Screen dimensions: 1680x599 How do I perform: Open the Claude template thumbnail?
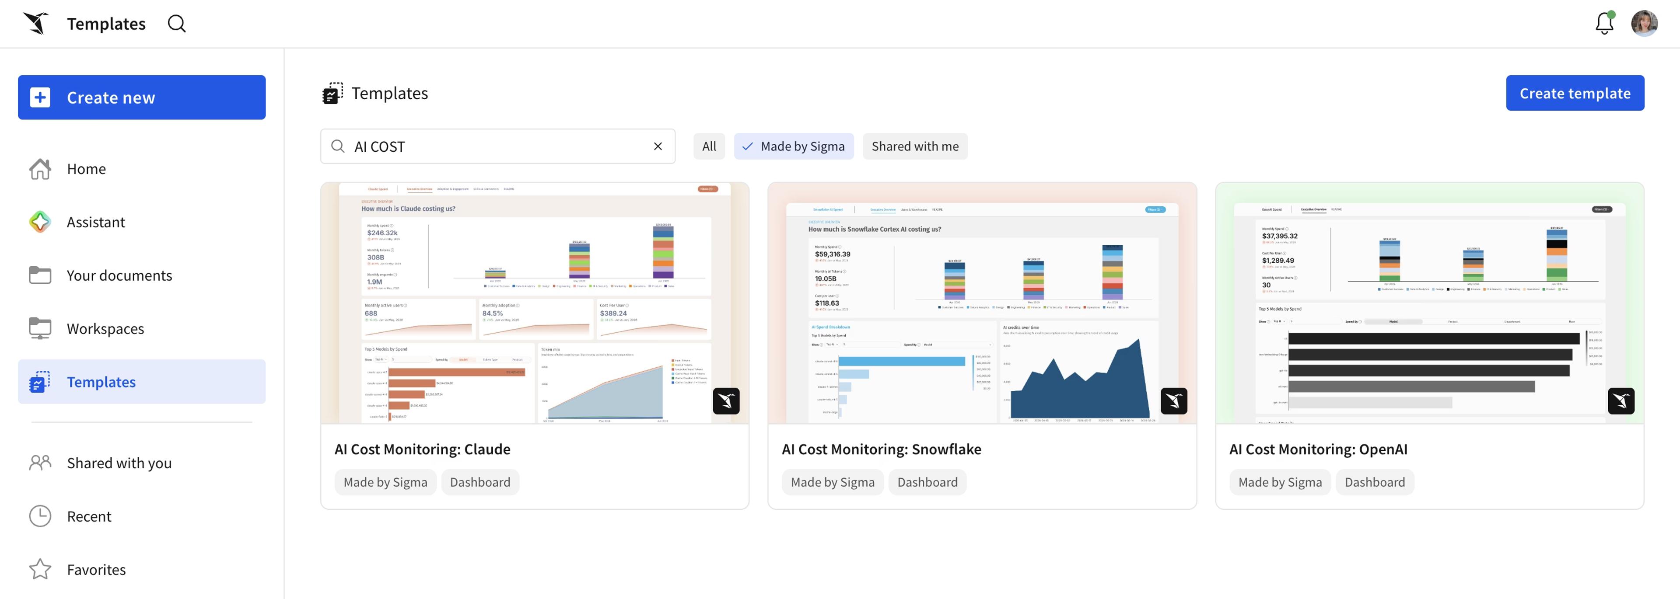535,303
